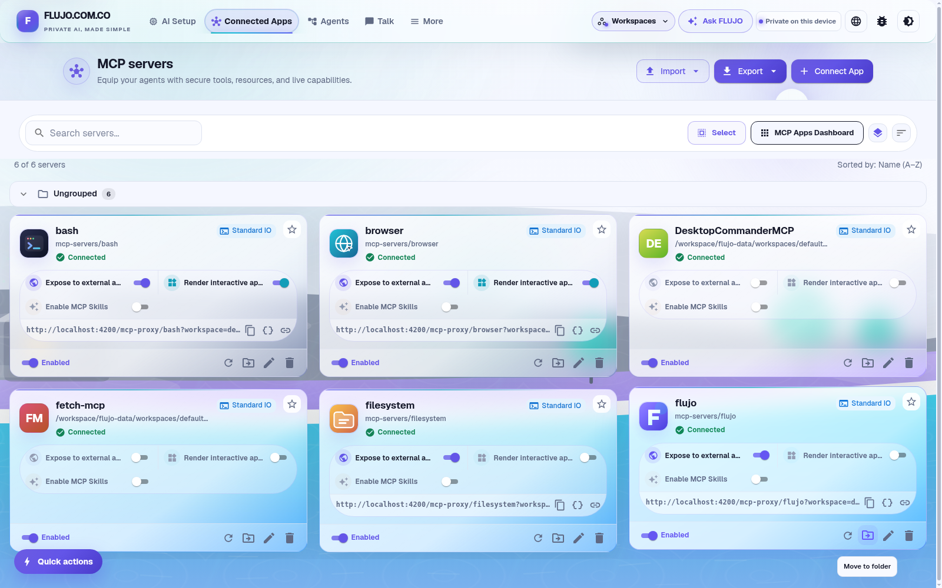This screenshot has width=942, height=588.
Task: Click link icon next to flujo URL
Action: [x=905, y=503]
